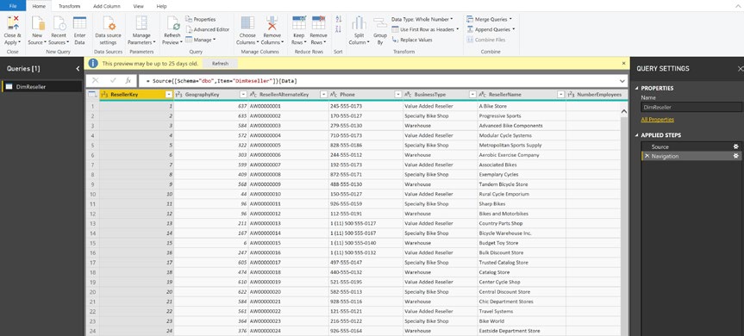Confirm the formula bar entry
The image size is (744, 336).
[x=113, y=81]
